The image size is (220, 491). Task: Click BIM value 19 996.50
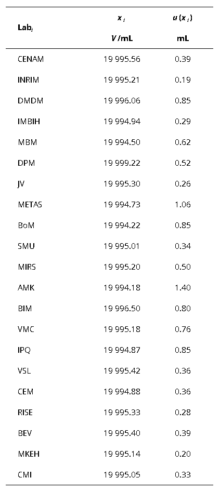122,309
